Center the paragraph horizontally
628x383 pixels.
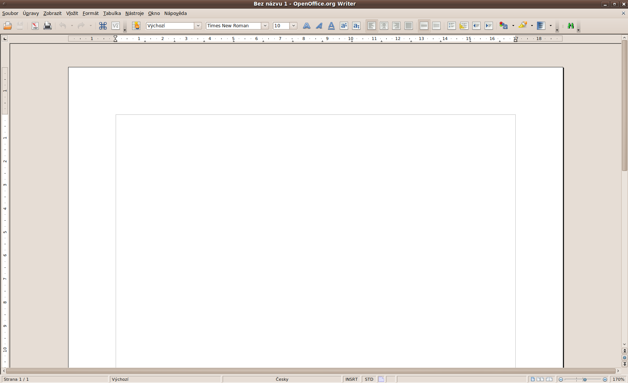click(384, 26)
